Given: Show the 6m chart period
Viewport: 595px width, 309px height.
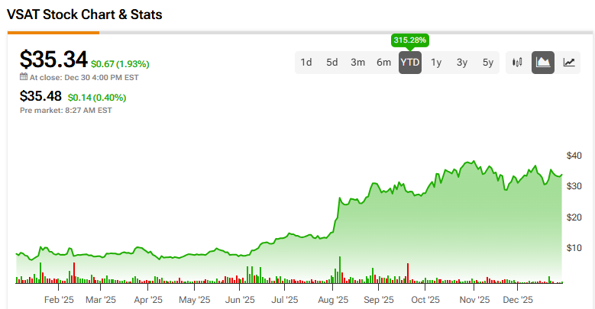Looking at the screenshot, I should tap(383, 63).
